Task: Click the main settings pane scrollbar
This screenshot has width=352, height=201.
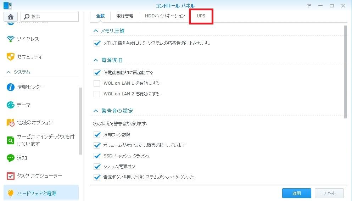Action: [346, 72]
